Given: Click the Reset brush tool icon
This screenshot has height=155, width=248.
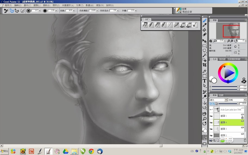Looking at the screenshot, I should point(6,11).
